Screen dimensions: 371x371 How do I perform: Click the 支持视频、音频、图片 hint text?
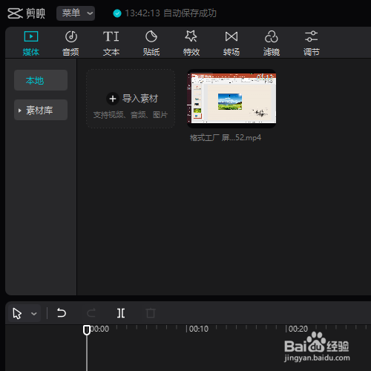[131, 115]
